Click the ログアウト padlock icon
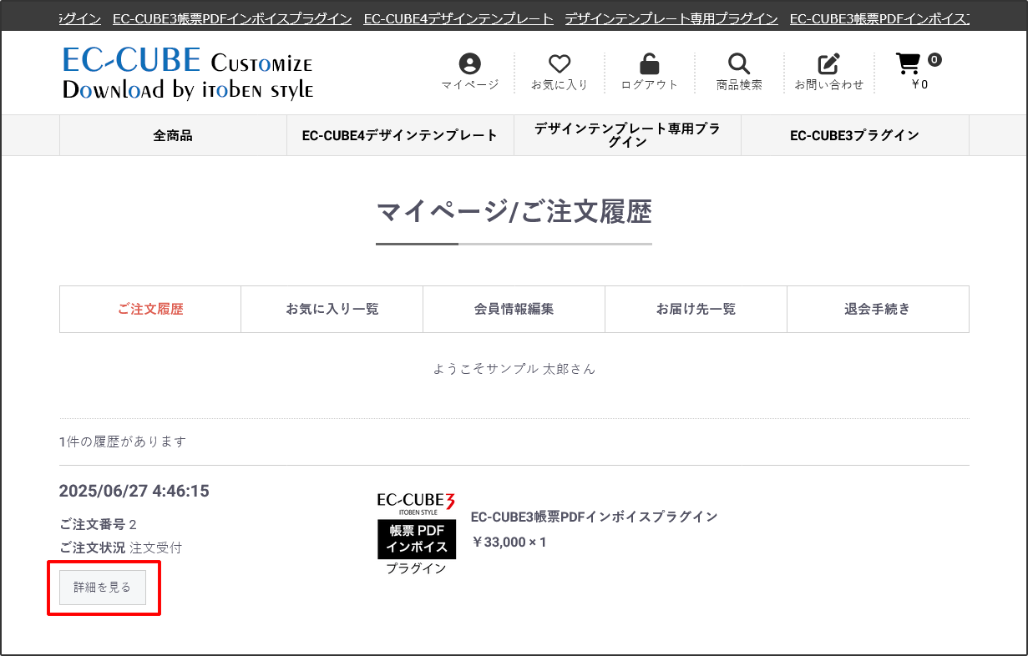The height and width of the screenshot is (656, 1028). click(x=649, y=64)
